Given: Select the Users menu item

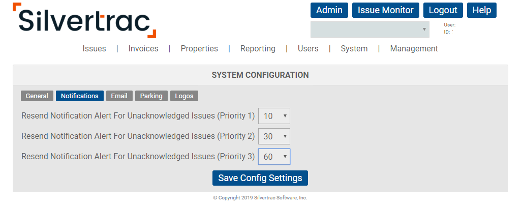Looking at the screenshot, I should coord(308,49).
